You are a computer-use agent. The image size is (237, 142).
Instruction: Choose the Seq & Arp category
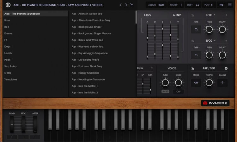click(x=10, y=66)
